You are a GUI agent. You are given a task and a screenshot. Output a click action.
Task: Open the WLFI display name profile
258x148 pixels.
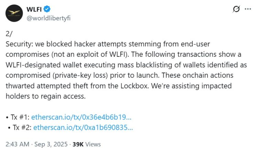pyautogui.click(x=34, y=9)
